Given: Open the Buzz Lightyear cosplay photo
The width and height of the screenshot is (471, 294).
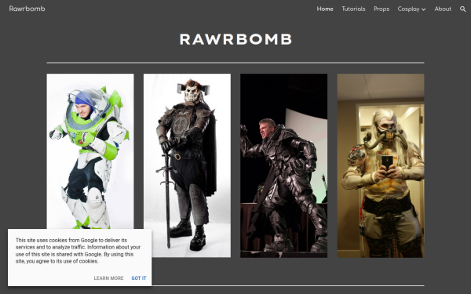Looking at the screenshot, I should [90, 151].
